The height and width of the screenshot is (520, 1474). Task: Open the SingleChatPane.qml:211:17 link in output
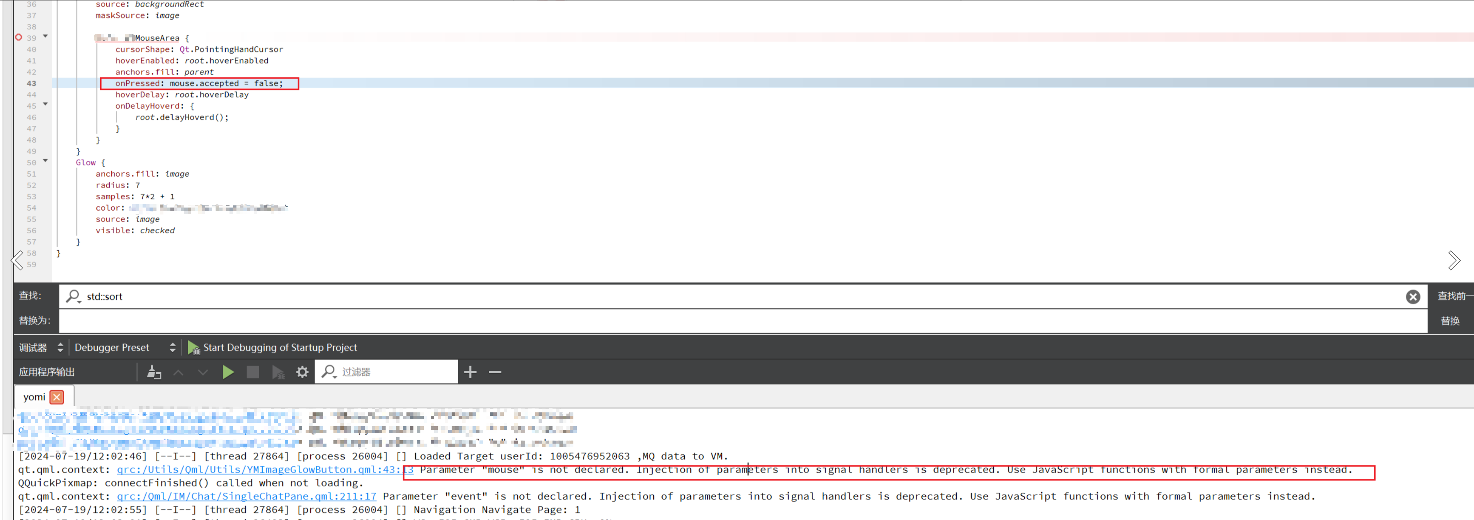[247, 496]
